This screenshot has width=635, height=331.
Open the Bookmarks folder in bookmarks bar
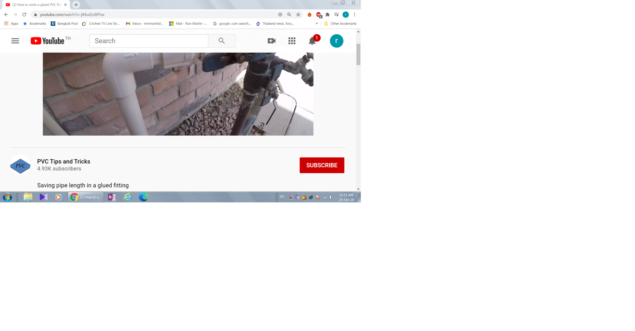click(x=34, y=24)
